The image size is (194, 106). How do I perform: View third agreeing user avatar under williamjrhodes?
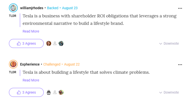click(61, 43)
